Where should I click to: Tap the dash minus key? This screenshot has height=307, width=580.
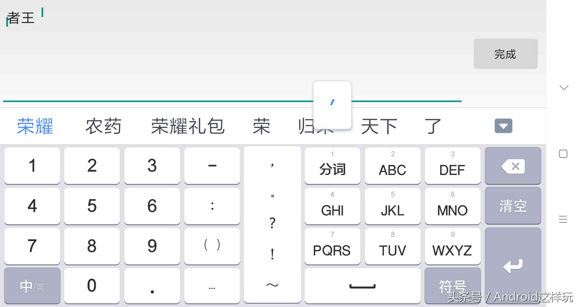tap(212, 166)
